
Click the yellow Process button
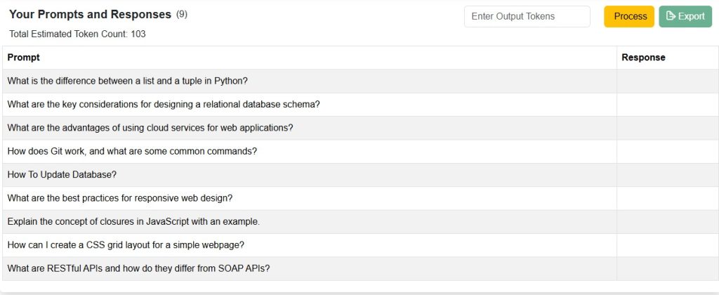pyautogui.click(x=628, y=17)
